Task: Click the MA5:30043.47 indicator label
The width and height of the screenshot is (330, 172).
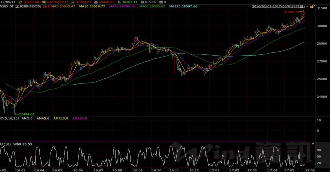Action: (x=63, y=6)
